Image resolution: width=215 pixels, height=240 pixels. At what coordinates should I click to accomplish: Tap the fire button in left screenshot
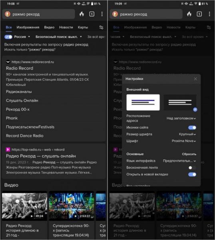coord(82,14)
